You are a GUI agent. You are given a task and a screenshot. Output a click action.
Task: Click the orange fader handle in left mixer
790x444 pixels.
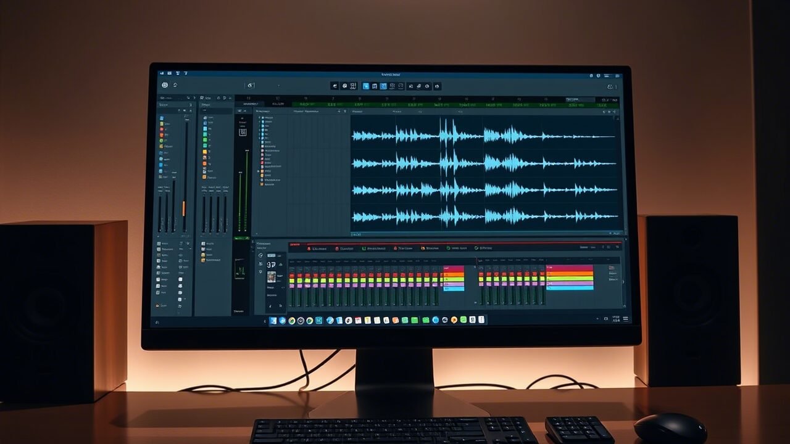coord(184,208)
